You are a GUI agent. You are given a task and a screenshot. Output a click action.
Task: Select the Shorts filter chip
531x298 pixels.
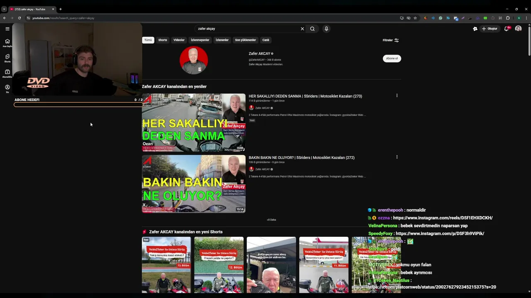[163, 40]
